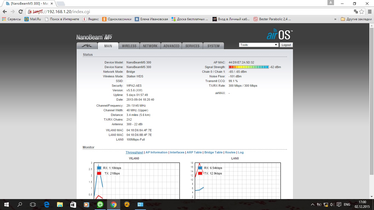Screen dimensions: 374x210
Task: Click LAN0 RX blue legend swatch
Action: pyautogui.click(x=200, y=168)
